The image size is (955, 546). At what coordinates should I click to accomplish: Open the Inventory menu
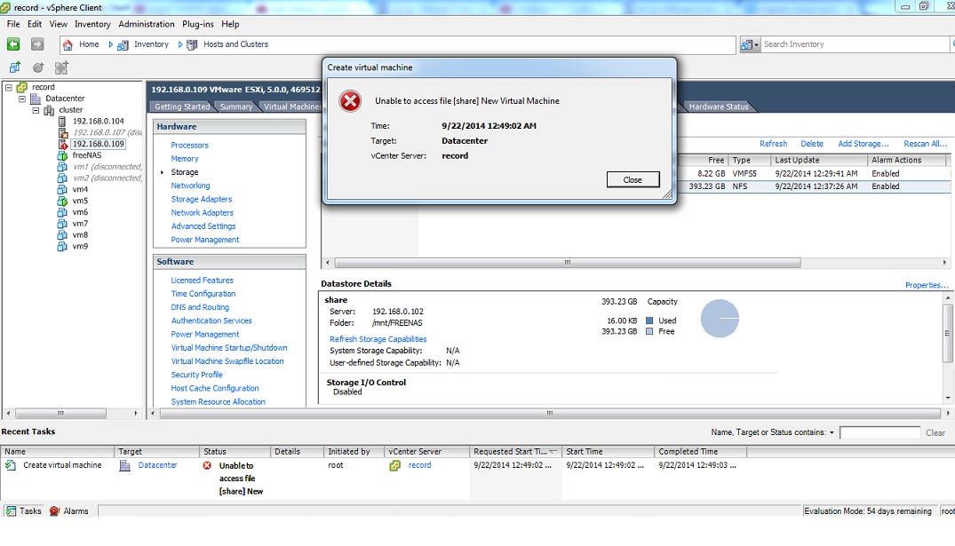pyautogui.click(x=92, y=24)
